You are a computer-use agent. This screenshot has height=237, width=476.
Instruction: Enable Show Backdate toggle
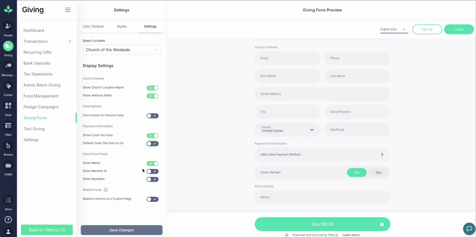(x=152, y=180)
